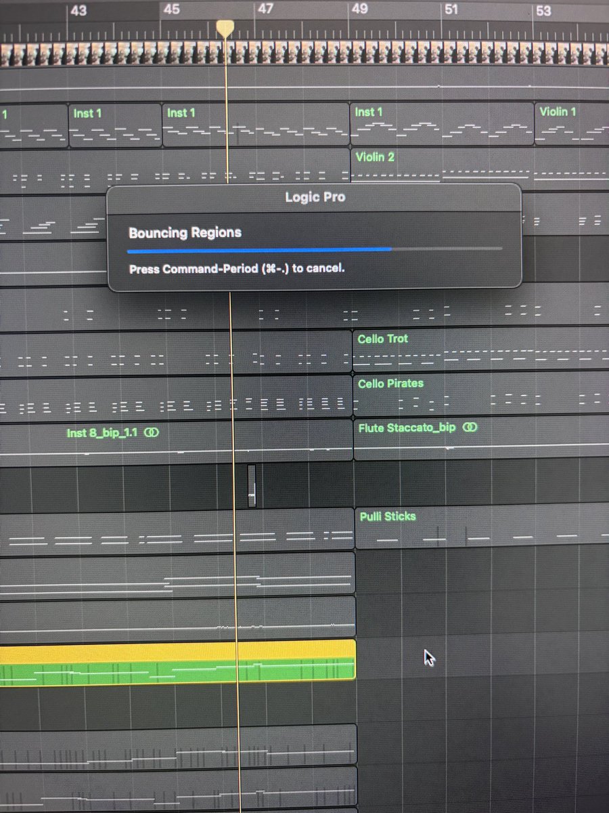Select the Cello Pirates region

pos(480,396)
